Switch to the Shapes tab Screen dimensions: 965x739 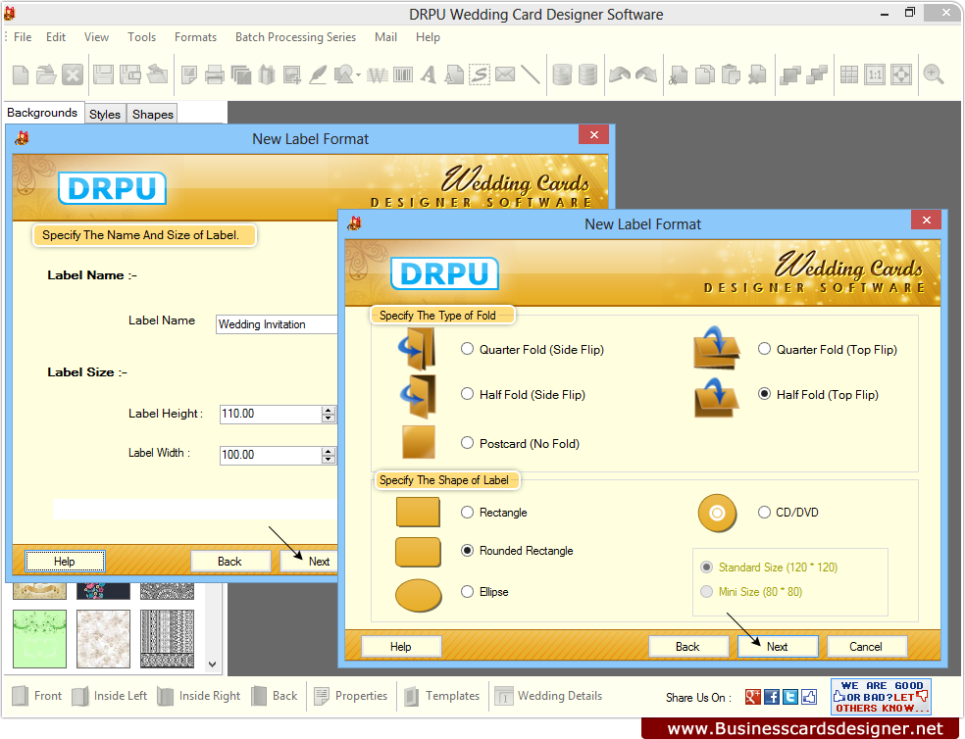point(153,114)
